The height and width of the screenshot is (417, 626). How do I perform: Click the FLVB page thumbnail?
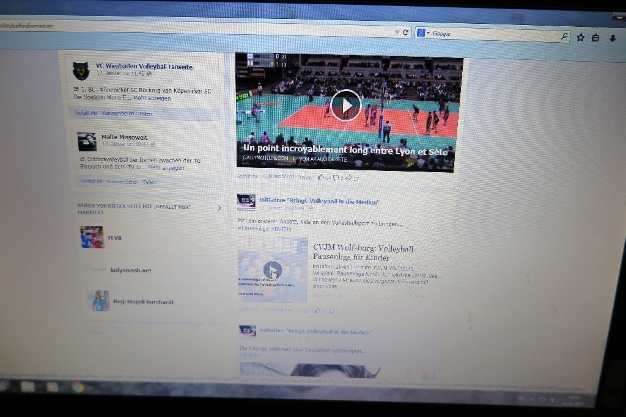click(92, 238)
